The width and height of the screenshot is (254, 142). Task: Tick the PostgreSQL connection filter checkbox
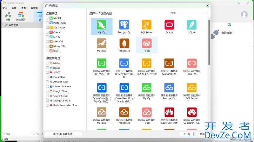coord(47,23)
